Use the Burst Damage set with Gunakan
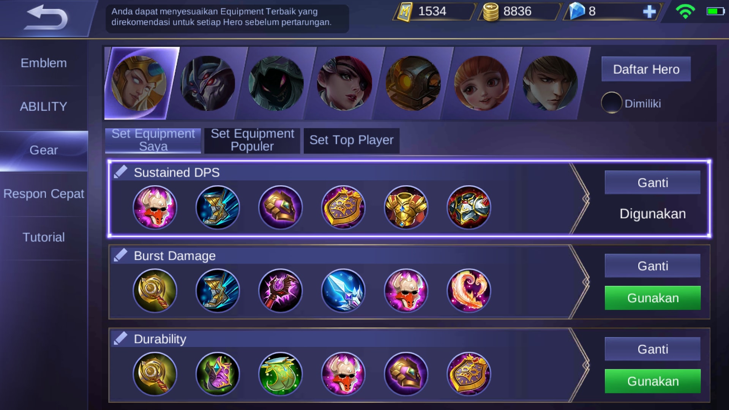This screenshot has width=729, height=410. 652,298
